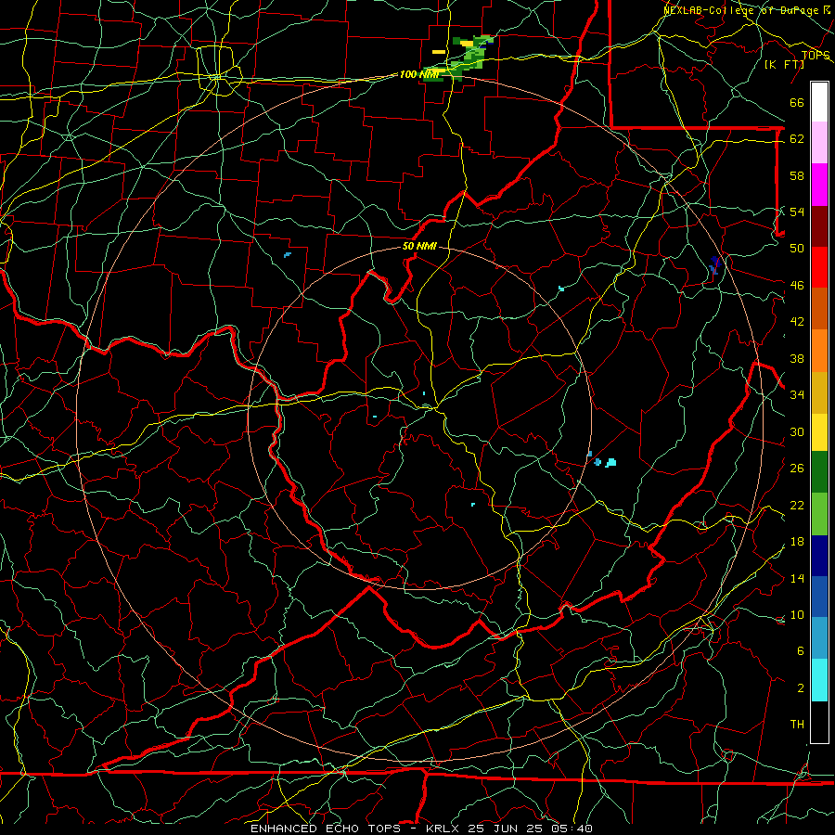This screenshot has height=835, width=835.
Task: Click the legend value 66
Action: [797, 102]
